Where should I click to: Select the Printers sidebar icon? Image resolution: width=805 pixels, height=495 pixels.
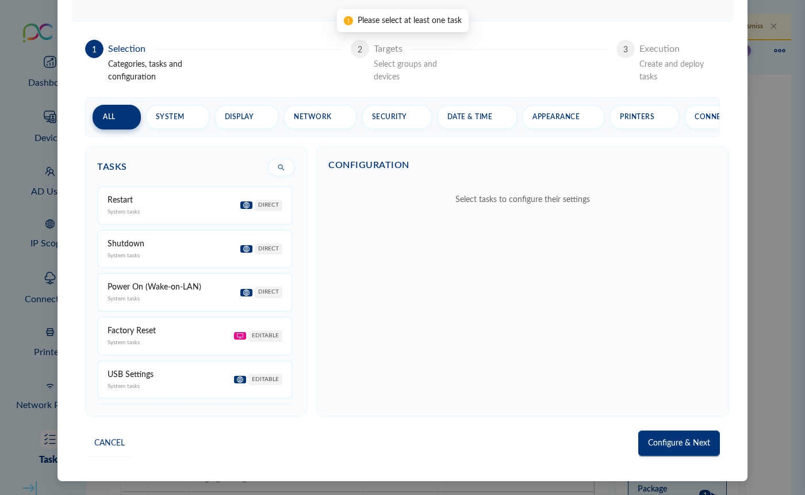[x=50, y=332]
